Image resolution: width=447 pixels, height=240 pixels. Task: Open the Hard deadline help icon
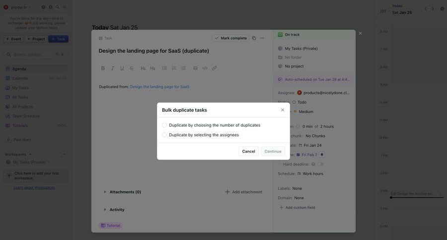(313, 164)
